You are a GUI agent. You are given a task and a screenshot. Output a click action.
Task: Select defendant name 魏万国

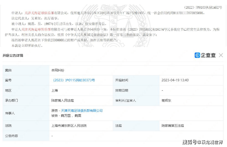tap(66, 116)
